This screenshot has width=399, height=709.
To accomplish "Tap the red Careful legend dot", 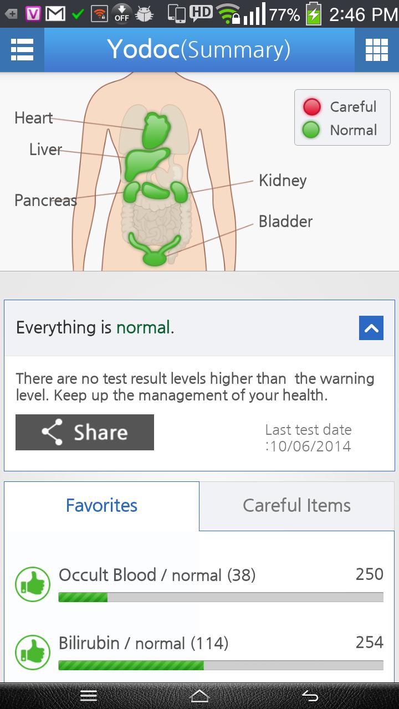I will pyautogui.click(x=312, y=106).
